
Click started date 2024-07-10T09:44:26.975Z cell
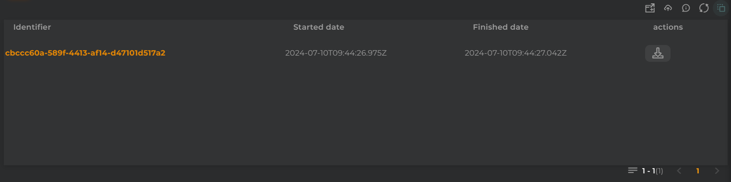(x=336, y=53)
